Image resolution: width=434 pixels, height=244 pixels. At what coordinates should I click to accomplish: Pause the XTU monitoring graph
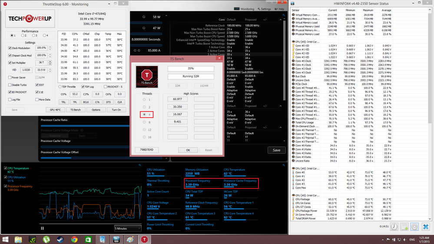pos(42,228)
